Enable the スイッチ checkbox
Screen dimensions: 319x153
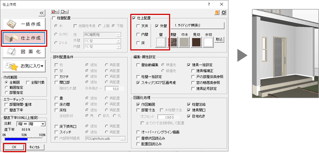[x=56, y=132]
